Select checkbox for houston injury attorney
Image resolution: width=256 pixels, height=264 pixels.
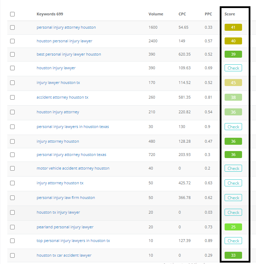pyautogui.click(x=12, y=112)
